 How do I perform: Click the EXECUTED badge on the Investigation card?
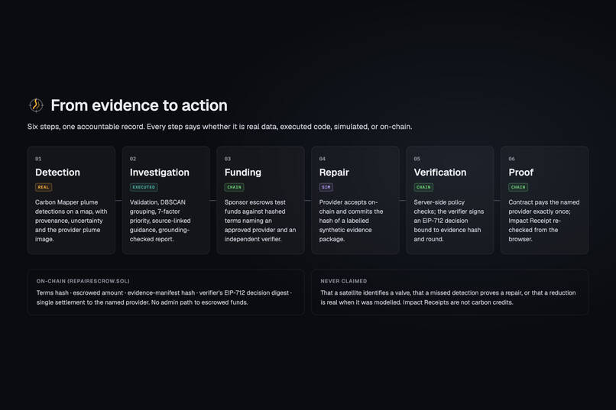pos(144,187)
